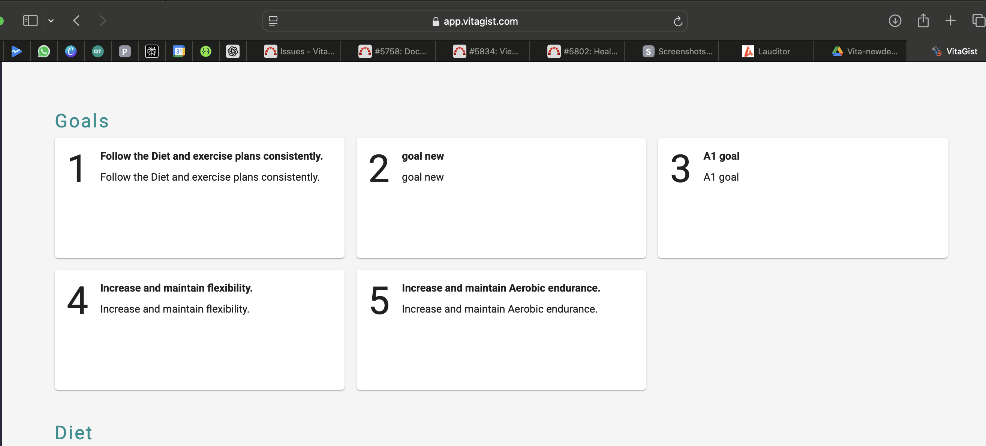Open pinned WhatsApp tab

coord(43,51)
